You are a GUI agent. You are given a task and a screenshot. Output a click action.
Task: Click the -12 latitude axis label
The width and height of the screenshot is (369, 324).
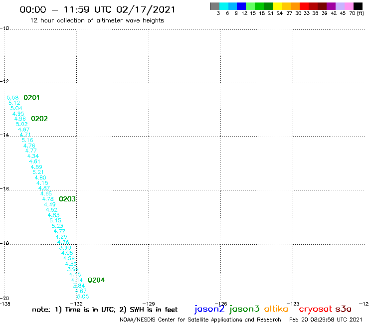[4, 81]
